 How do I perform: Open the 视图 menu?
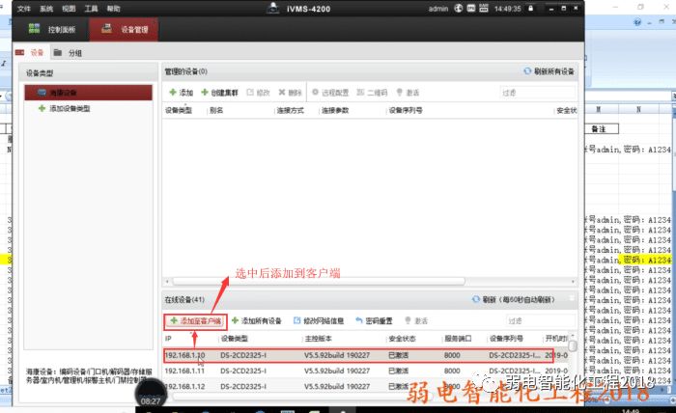click(x=69, y=9)
